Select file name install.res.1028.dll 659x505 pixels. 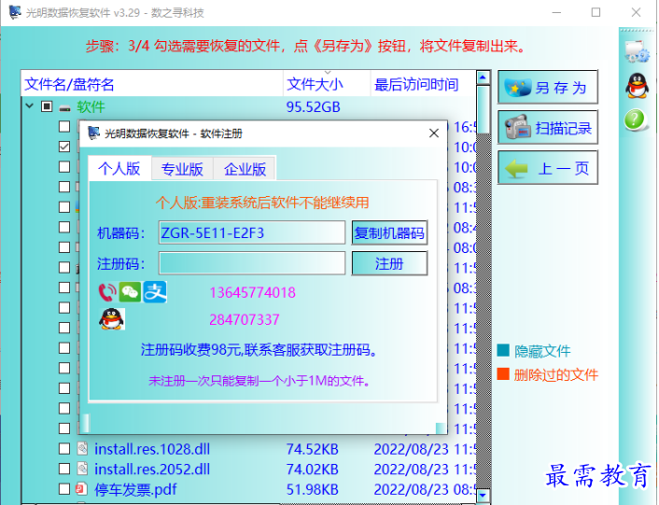[152, 449]
